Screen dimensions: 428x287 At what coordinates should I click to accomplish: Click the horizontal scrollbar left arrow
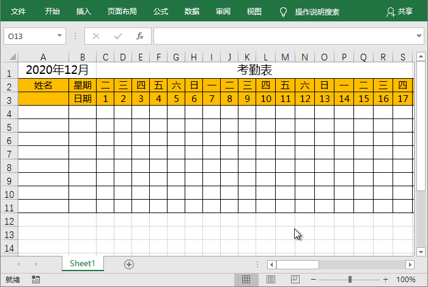coord(271,264)
